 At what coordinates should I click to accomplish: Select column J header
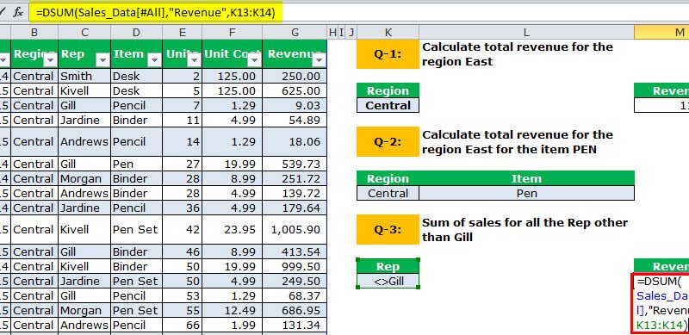(x=351, y=32)
